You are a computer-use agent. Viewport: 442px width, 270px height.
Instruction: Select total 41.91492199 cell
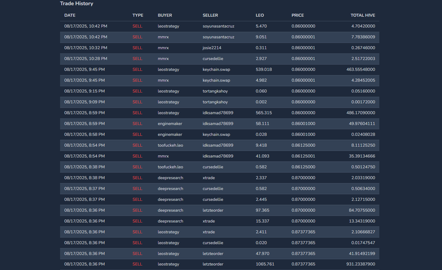tap(362, 254)
